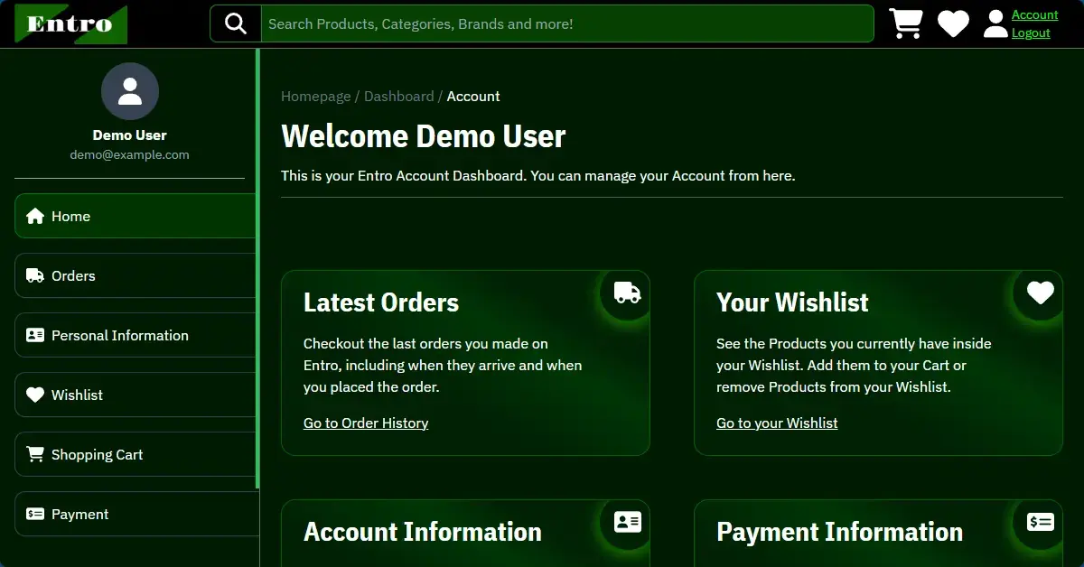The height and width of the screenshot is (567, 1084).
Task: Click the delivery truck icon on Latest Orders card
Action: [x=625, y=293]
